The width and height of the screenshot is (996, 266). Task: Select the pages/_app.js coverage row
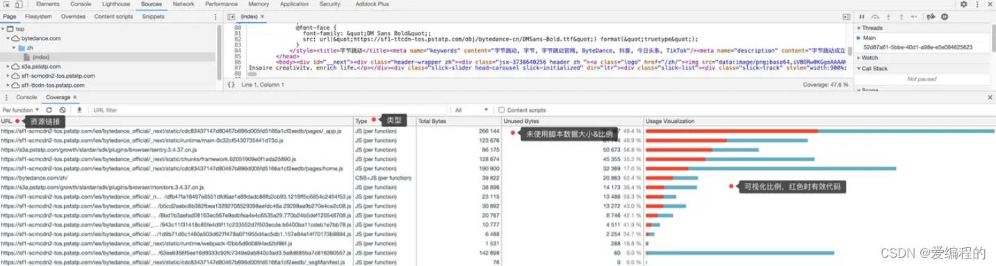pos(498,131)
